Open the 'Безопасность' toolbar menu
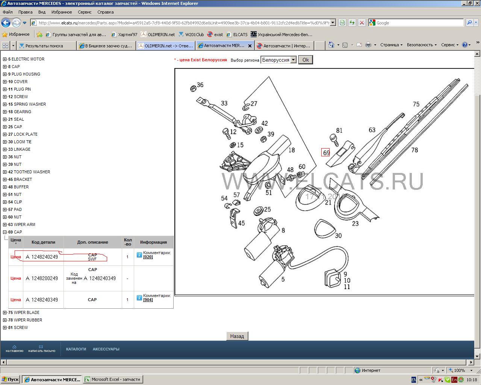Screen dimensions: 481x385 click(422, 45)
